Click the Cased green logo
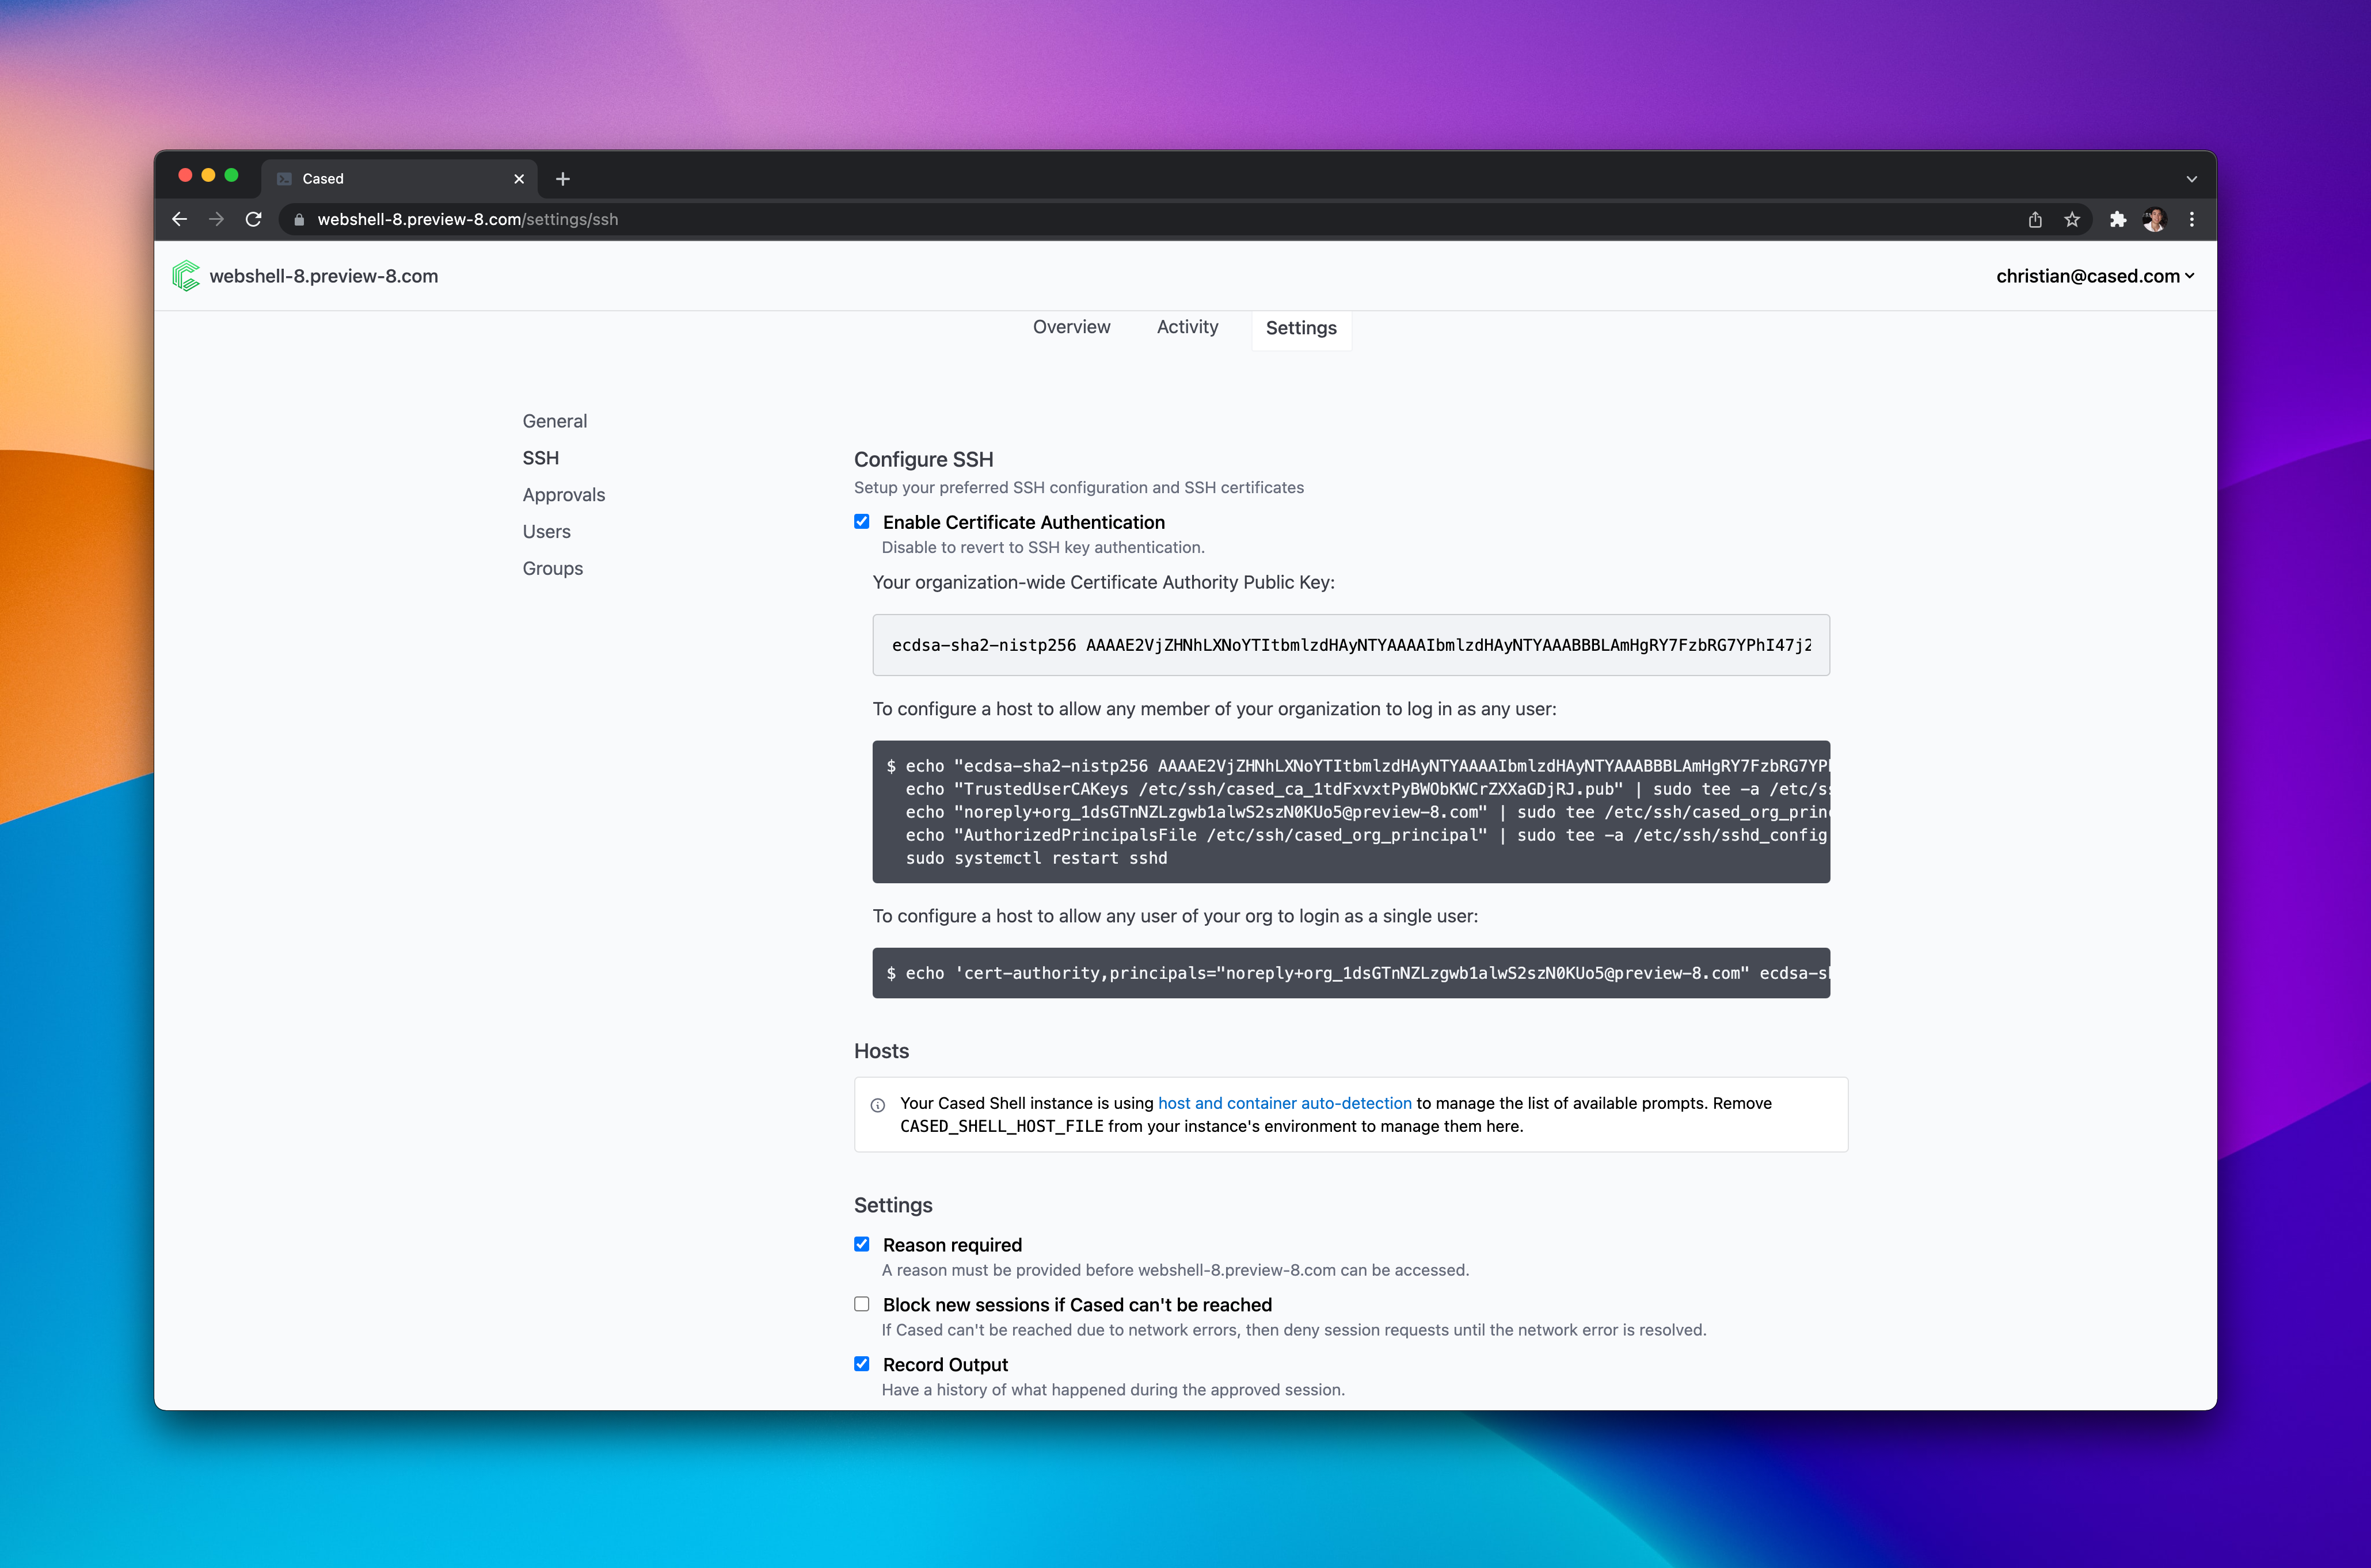Screen dimensions: 2371x1568 coord(186,276)
